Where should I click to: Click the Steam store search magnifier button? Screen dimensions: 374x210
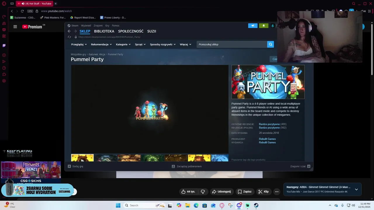point(271,44)
